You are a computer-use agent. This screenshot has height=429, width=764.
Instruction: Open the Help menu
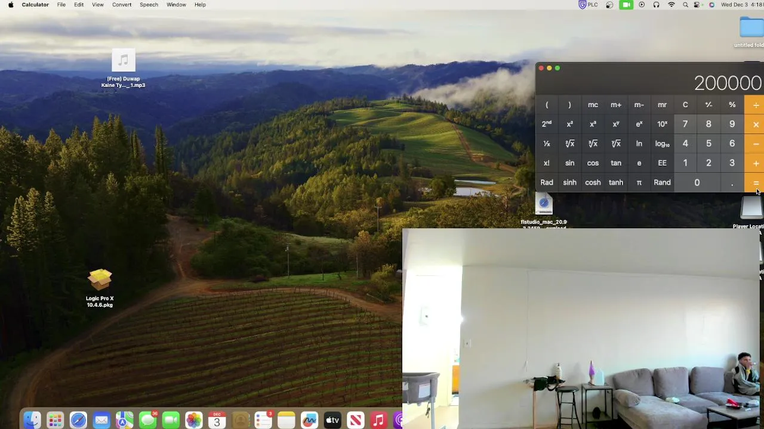[200, 5]
